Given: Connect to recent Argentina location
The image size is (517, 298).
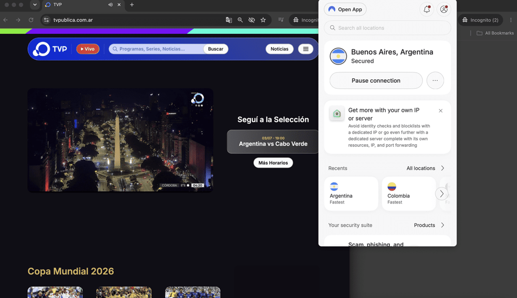Looking at the screenshot, I should pyautogui.click(x=351, y=194).
